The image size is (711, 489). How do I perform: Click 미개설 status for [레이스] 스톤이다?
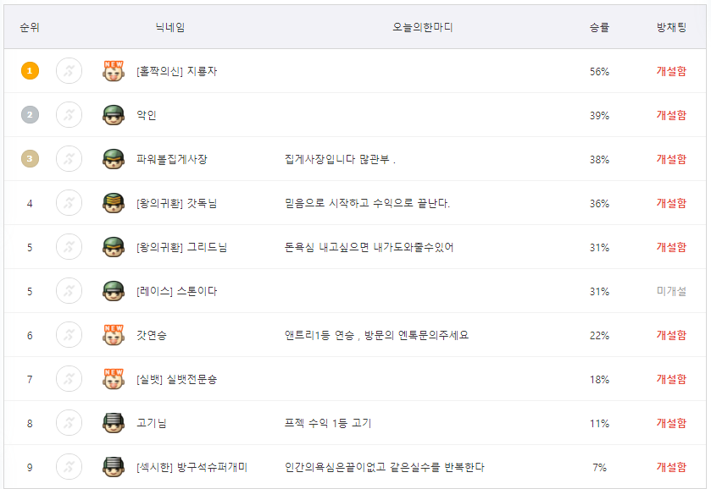click(671, 291)
